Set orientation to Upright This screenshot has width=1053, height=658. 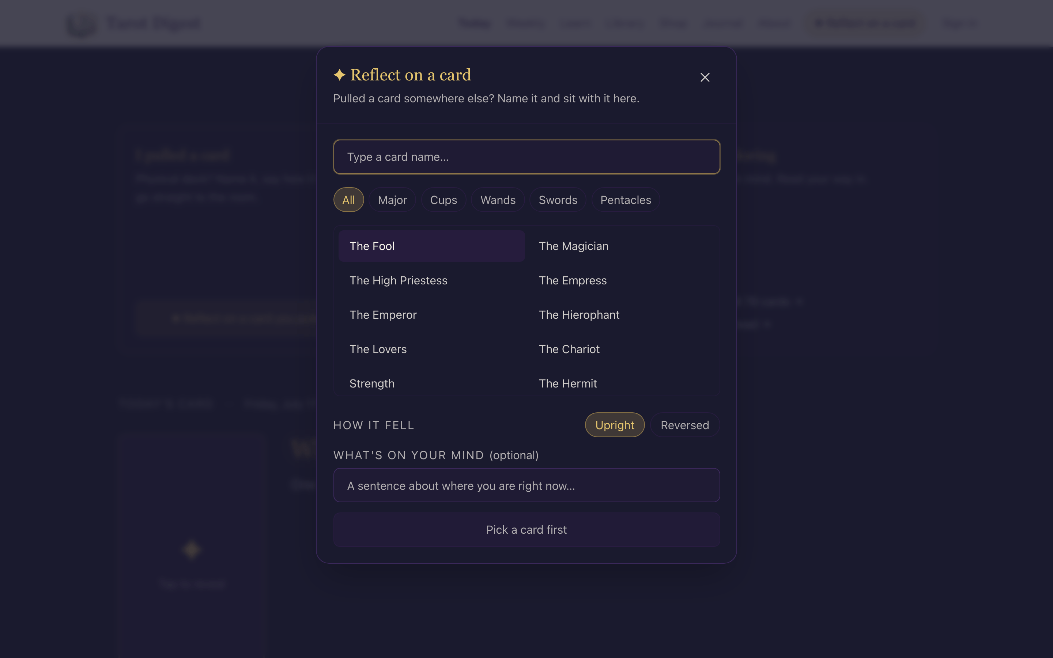point(614,425)
